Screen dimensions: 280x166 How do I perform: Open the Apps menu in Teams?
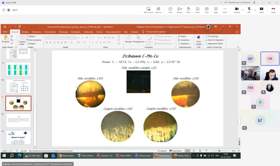[x=216, y=10]
